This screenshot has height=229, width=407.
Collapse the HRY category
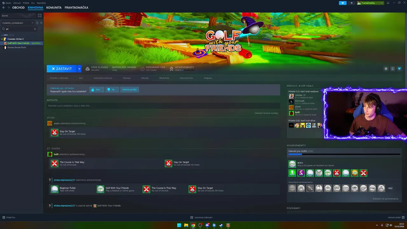click(x=2, y=35)
